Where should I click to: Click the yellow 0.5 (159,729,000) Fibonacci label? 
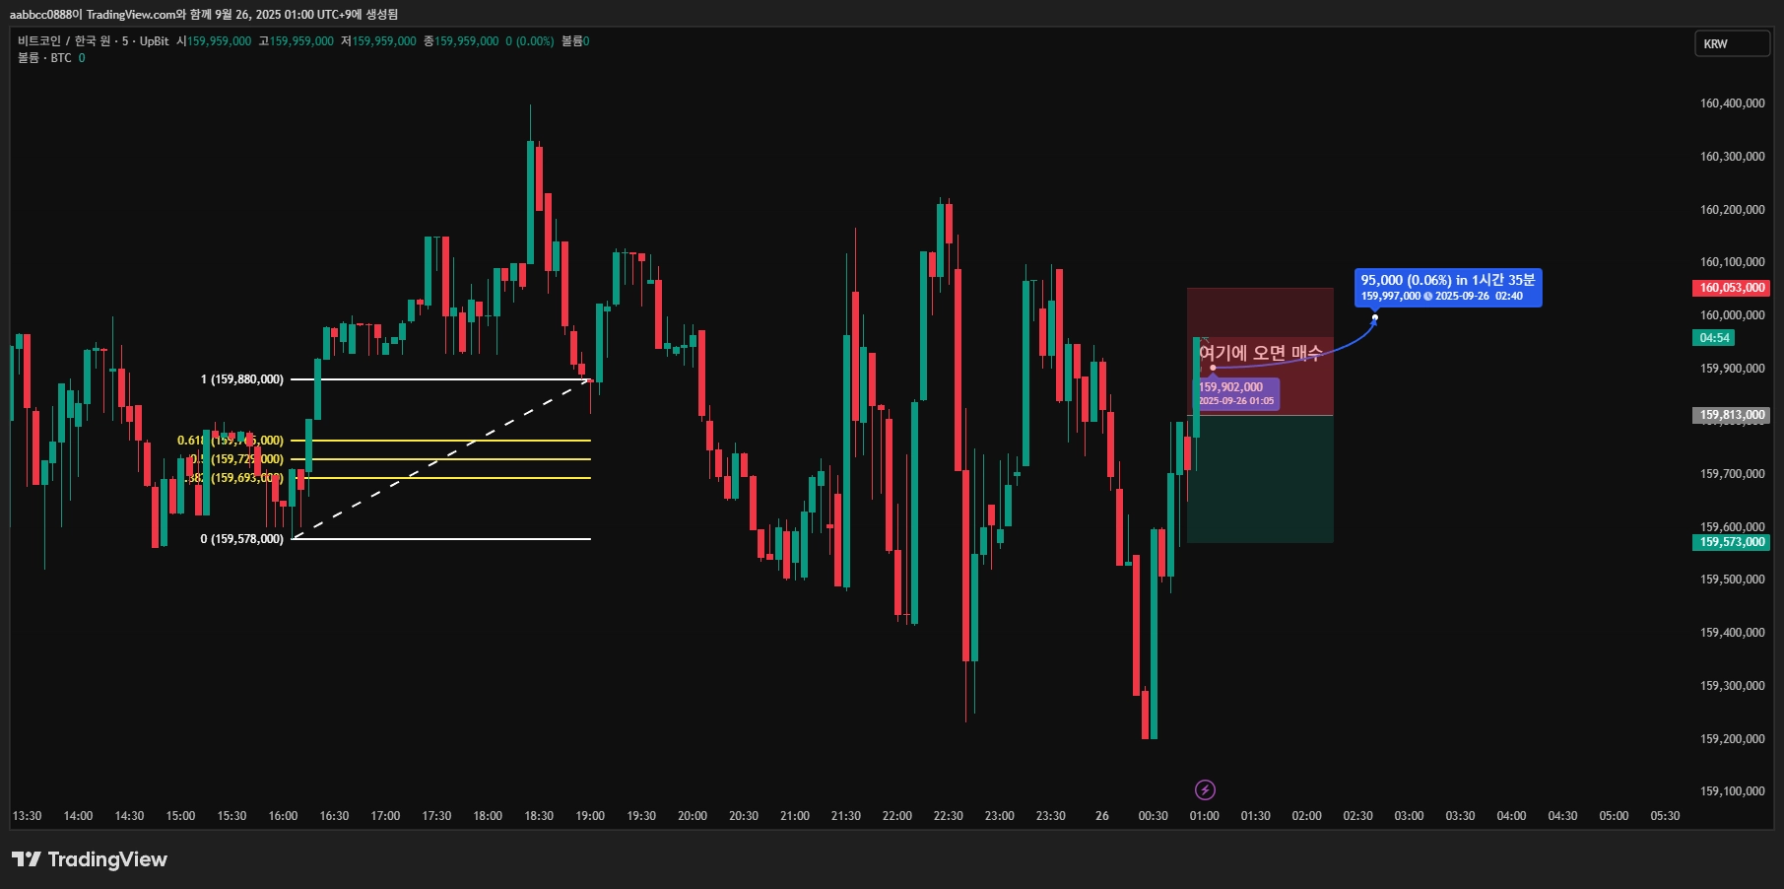coord(236,459)
